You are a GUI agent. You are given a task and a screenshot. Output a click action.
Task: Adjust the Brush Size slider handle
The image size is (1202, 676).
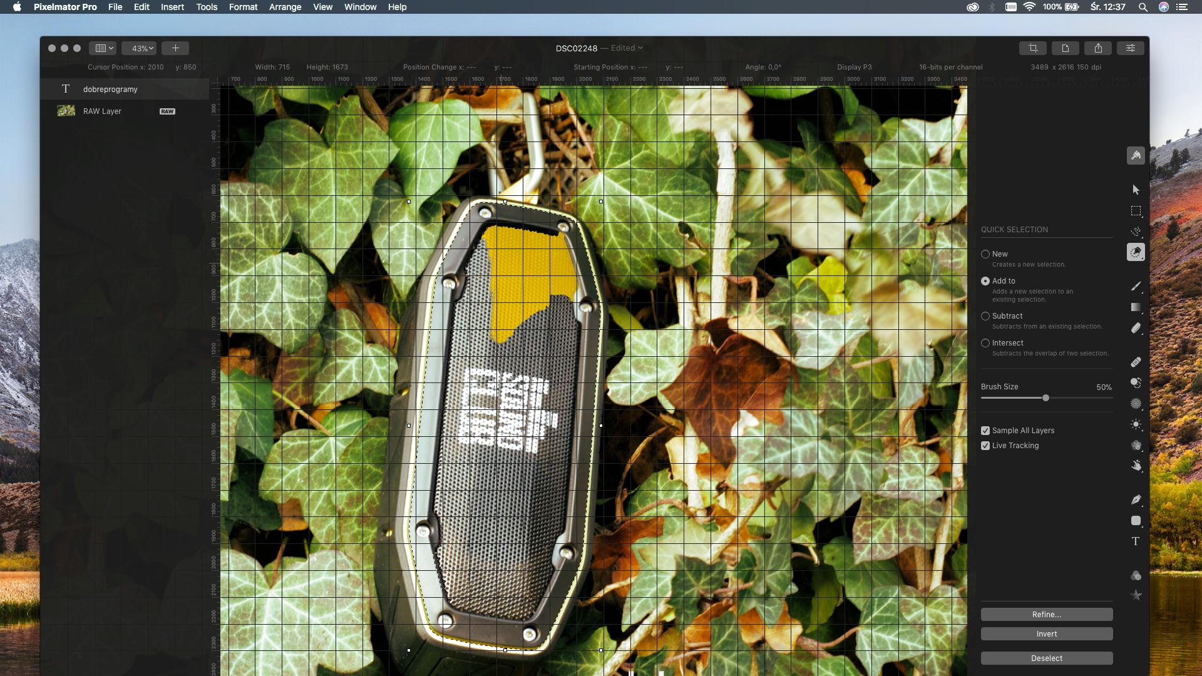[1045, 398]
